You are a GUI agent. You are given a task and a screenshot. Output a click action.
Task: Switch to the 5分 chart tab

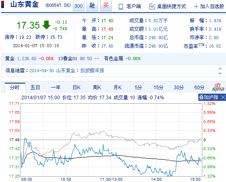tap(138, 88)
